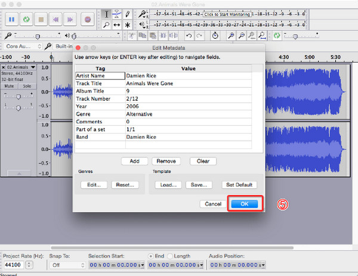Click the Genres Reset... button

pyautogui.click(x=125, y=185)
